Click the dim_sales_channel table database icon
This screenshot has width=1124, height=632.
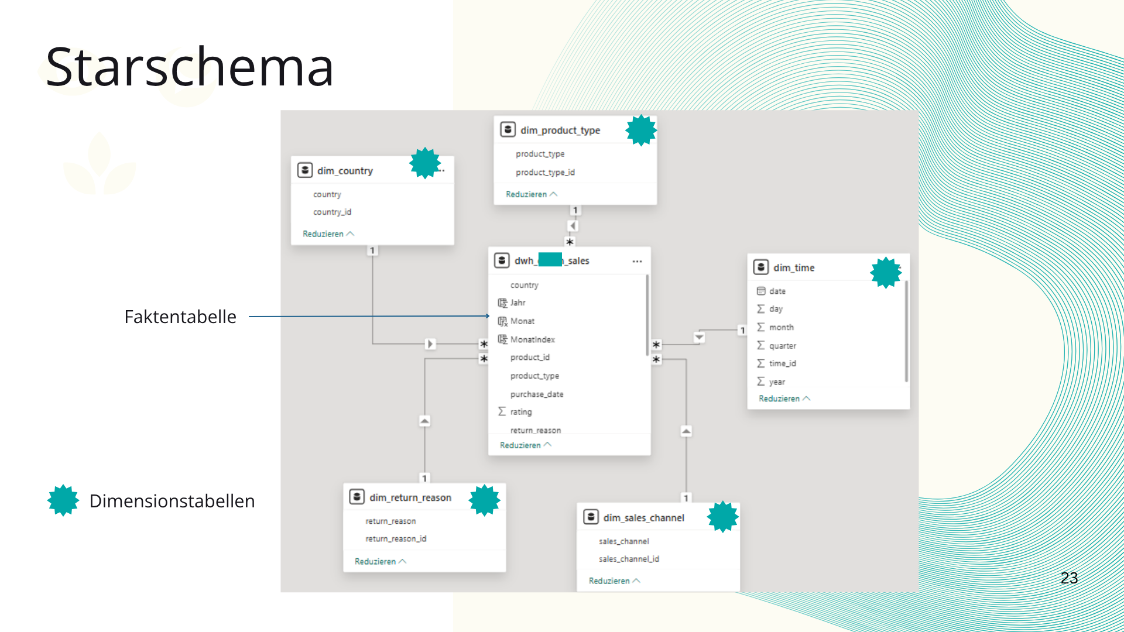(x=591, y=517)
